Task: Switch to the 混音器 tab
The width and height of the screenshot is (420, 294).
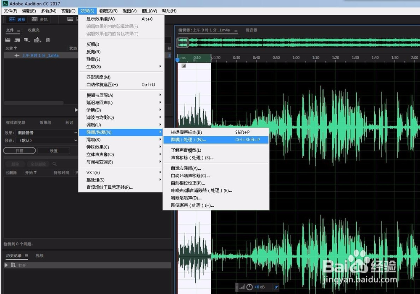Action: 251,30
